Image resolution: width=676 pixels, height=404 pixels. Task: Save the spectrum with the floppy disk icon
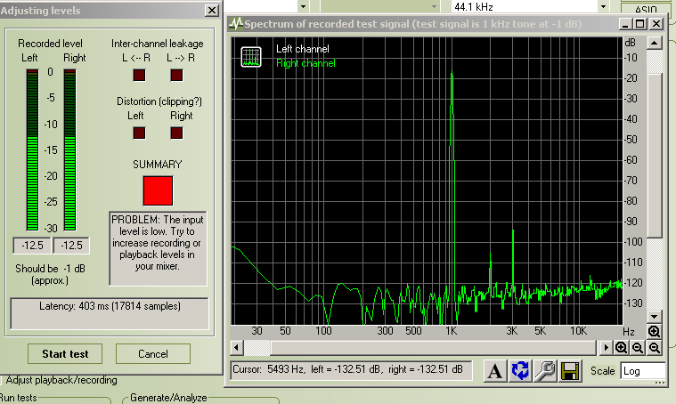tap(570, 370)
